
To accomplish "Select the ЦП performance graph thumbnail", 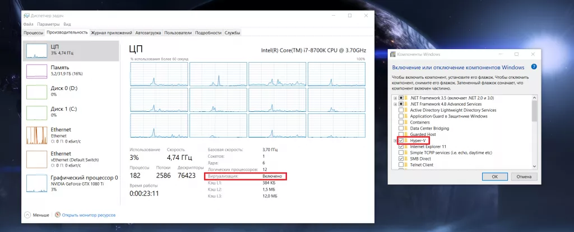I will point(36,50).
